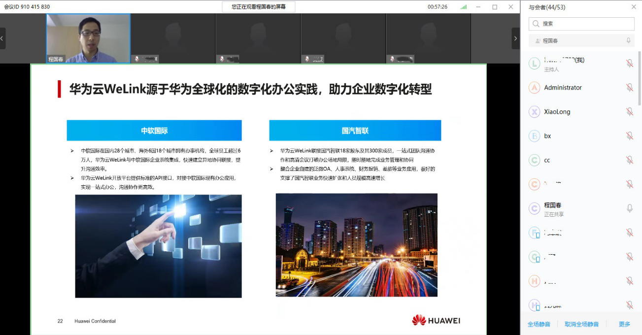
Task: Select the Administrator row name
Action: 563,88
